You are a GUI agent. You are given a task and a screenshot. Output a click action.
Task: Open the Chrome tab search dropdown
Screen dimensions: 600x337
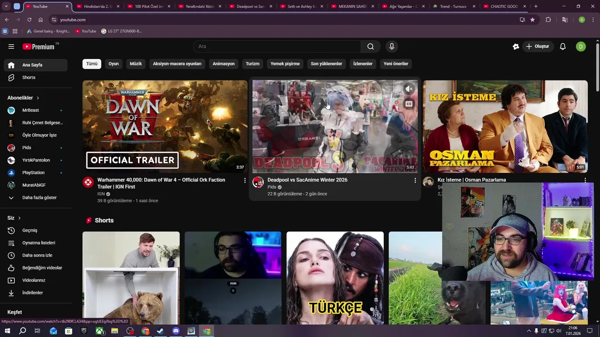6,6
